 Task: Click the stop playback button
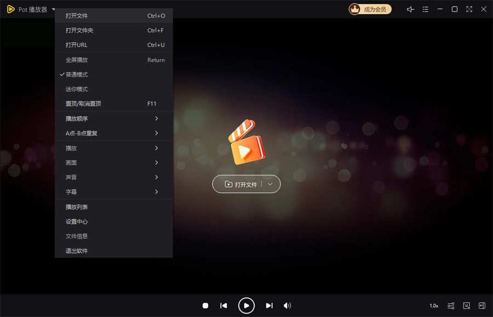pos(205,306)
